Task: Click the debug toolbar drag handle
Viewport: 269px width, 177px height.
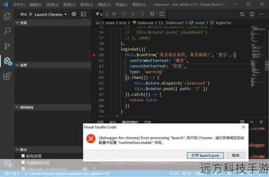Action: click(107, 14)
